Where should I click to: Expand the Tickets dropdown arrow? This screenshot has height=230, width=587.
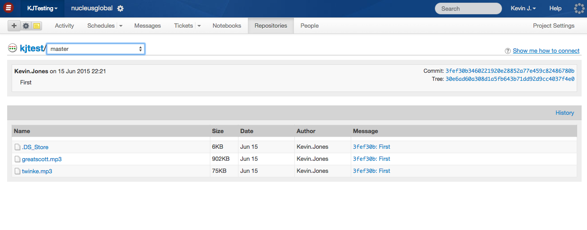pyautogui.click(x=199, y=26)
